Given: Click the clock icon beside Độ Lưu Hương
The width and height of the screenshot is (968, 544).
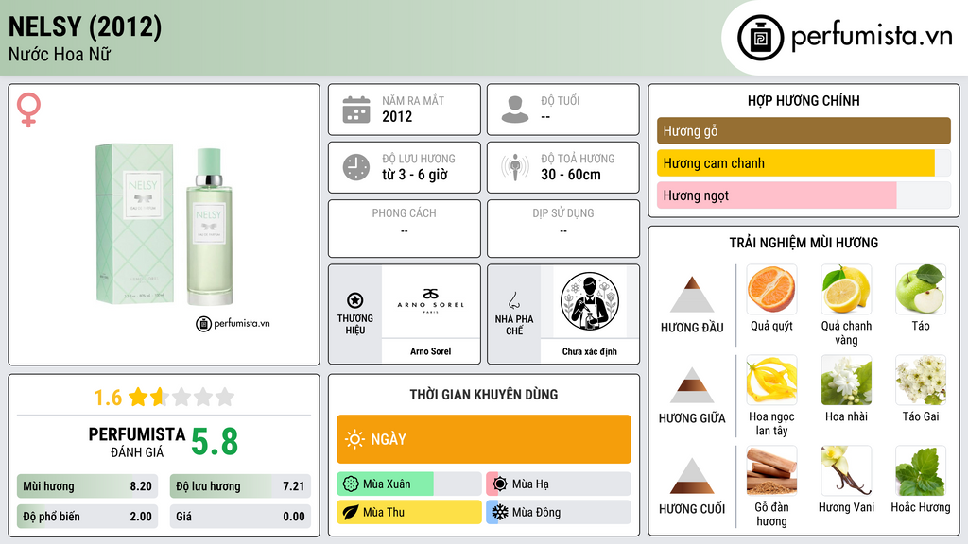Looking at the screenshot, I should (356, 167).
